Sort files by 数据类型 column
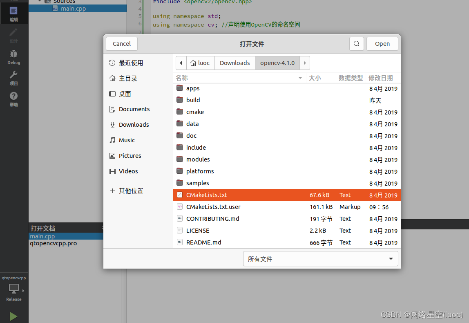Screen dimensions: 469x323 coord(351,78)
